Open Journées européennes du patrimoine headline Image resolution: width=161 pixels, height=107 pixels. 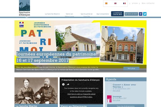[x=56, y=54]
